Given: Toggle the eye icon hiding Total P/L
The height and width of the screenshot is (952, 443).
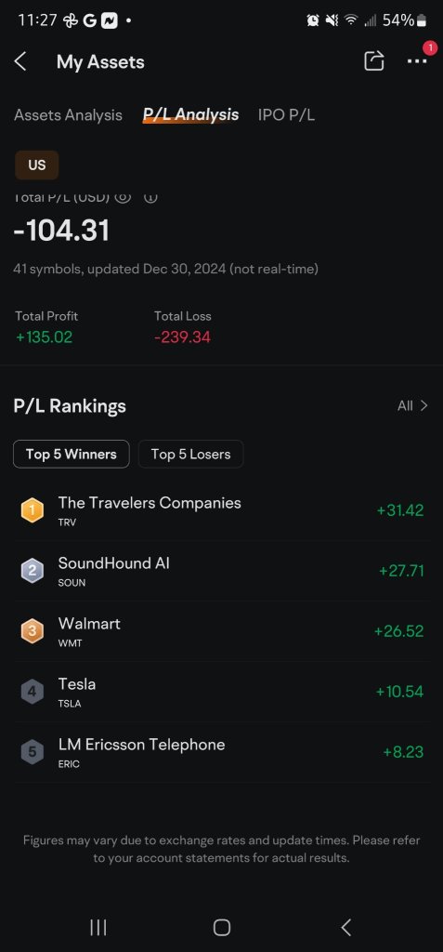Looking at the screenshot, I should (124, 197).
